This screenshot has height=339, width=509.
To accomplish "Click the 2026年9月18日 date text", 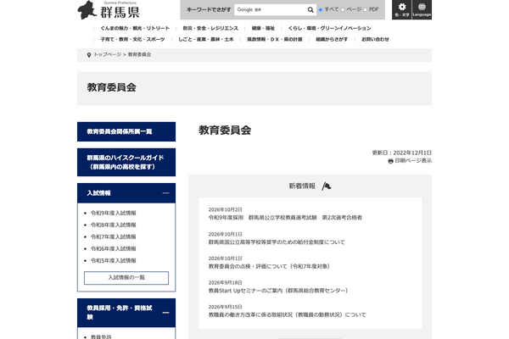I will pyautogui.click(x=225, y=283).
